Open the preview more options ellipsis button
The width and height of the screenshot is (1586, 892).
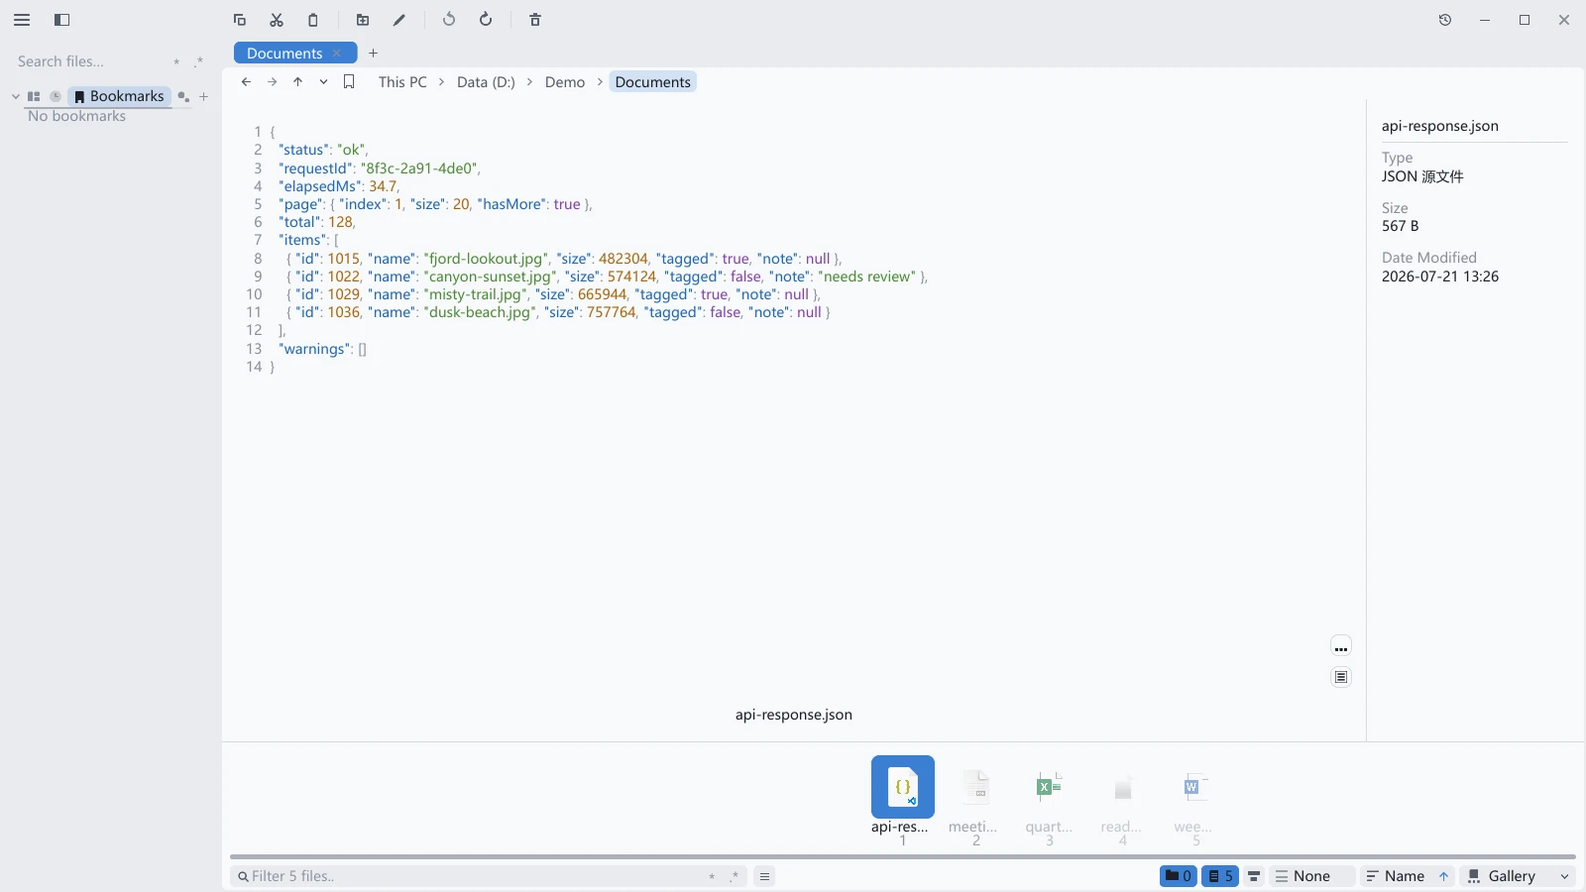point(1341,647)
